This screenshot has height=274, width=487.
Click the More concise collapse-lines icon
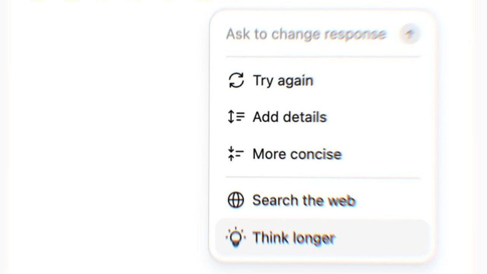point(236,154)
